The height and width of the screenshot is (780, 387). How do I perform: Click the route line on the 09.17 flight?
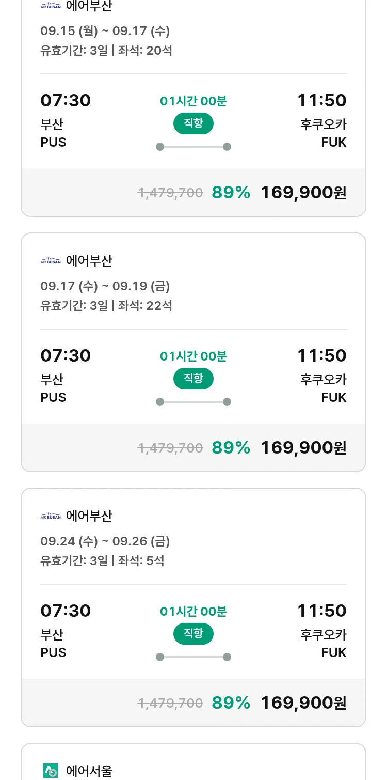tap(193, 402)
